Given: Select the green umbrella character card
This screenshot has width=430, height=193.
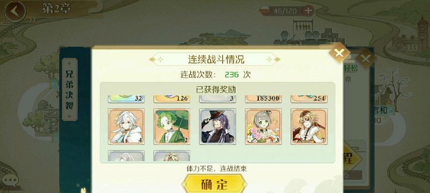Looking at the screenshot, I should (x=172, y=126).
